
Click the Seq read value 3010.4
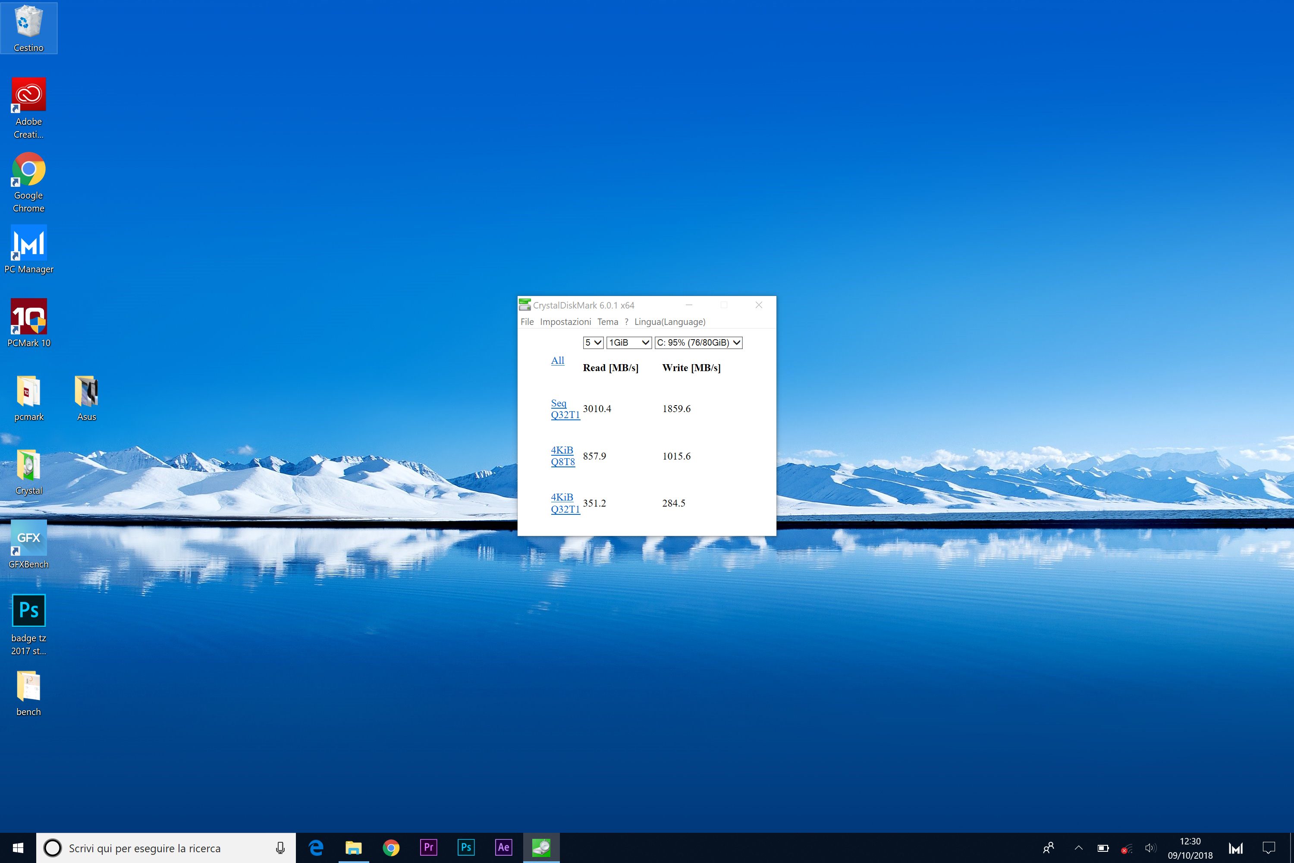597,409
